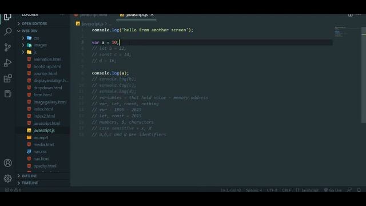The width and height of the screenshot is (366, 206).
Task: Click the notifications bell in status bar
Action: tap(359, 190)
